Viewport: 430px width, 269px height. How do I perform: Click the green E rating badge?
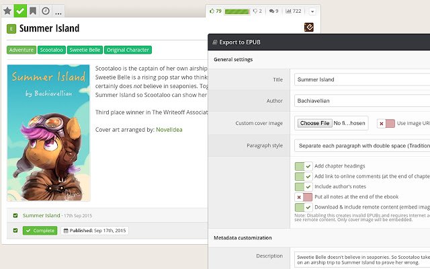click(x=11, y=29)
